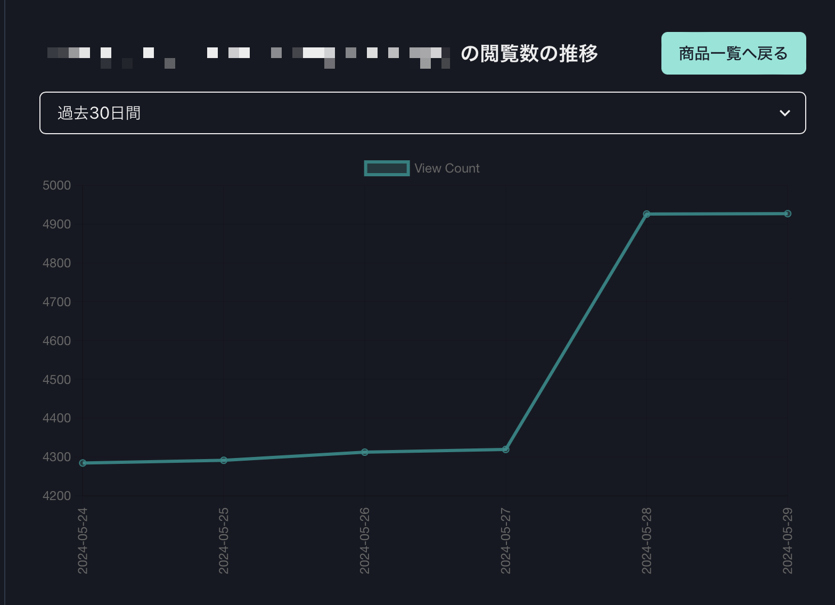Click the data point for 2024-05-24
This screenshot has height=605, width=835.
pyautogui.click(x=83, y=463)
